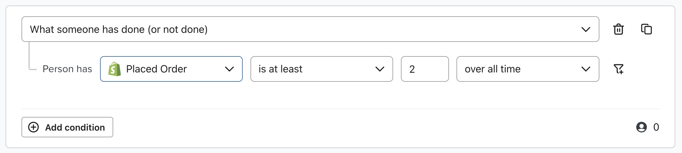Click the add filter funnel icon
The width and height of the screenshot is (682, 153).
tap(618, 69)
